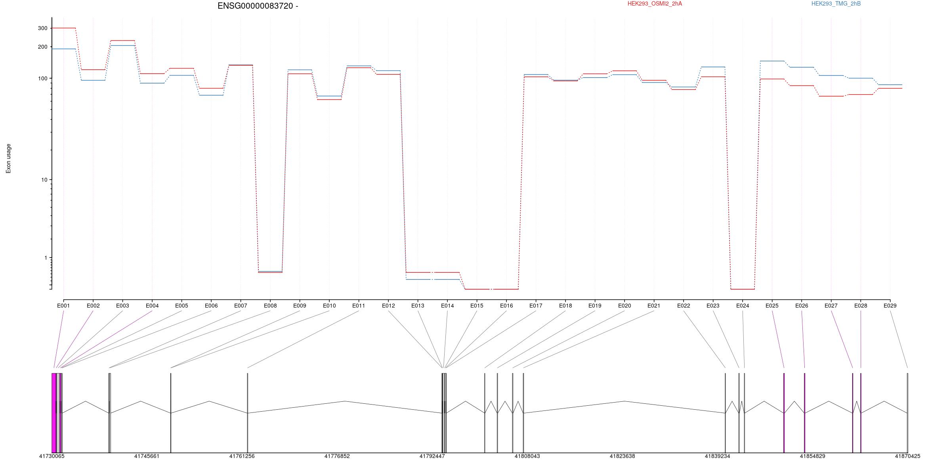Click exon label E029
The height and width of the screenshot is (475, 951).
click(x=890, y=306)
